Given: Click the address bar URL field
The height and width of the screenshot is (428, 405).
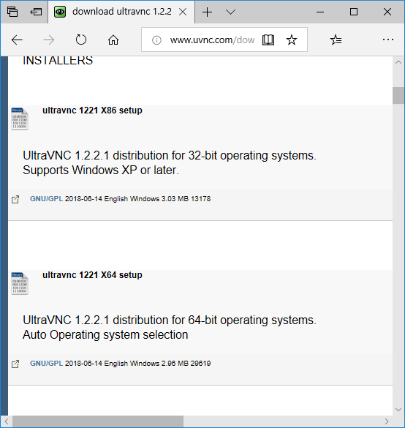Looking at the screenshot, I should (x=212, y=40).
